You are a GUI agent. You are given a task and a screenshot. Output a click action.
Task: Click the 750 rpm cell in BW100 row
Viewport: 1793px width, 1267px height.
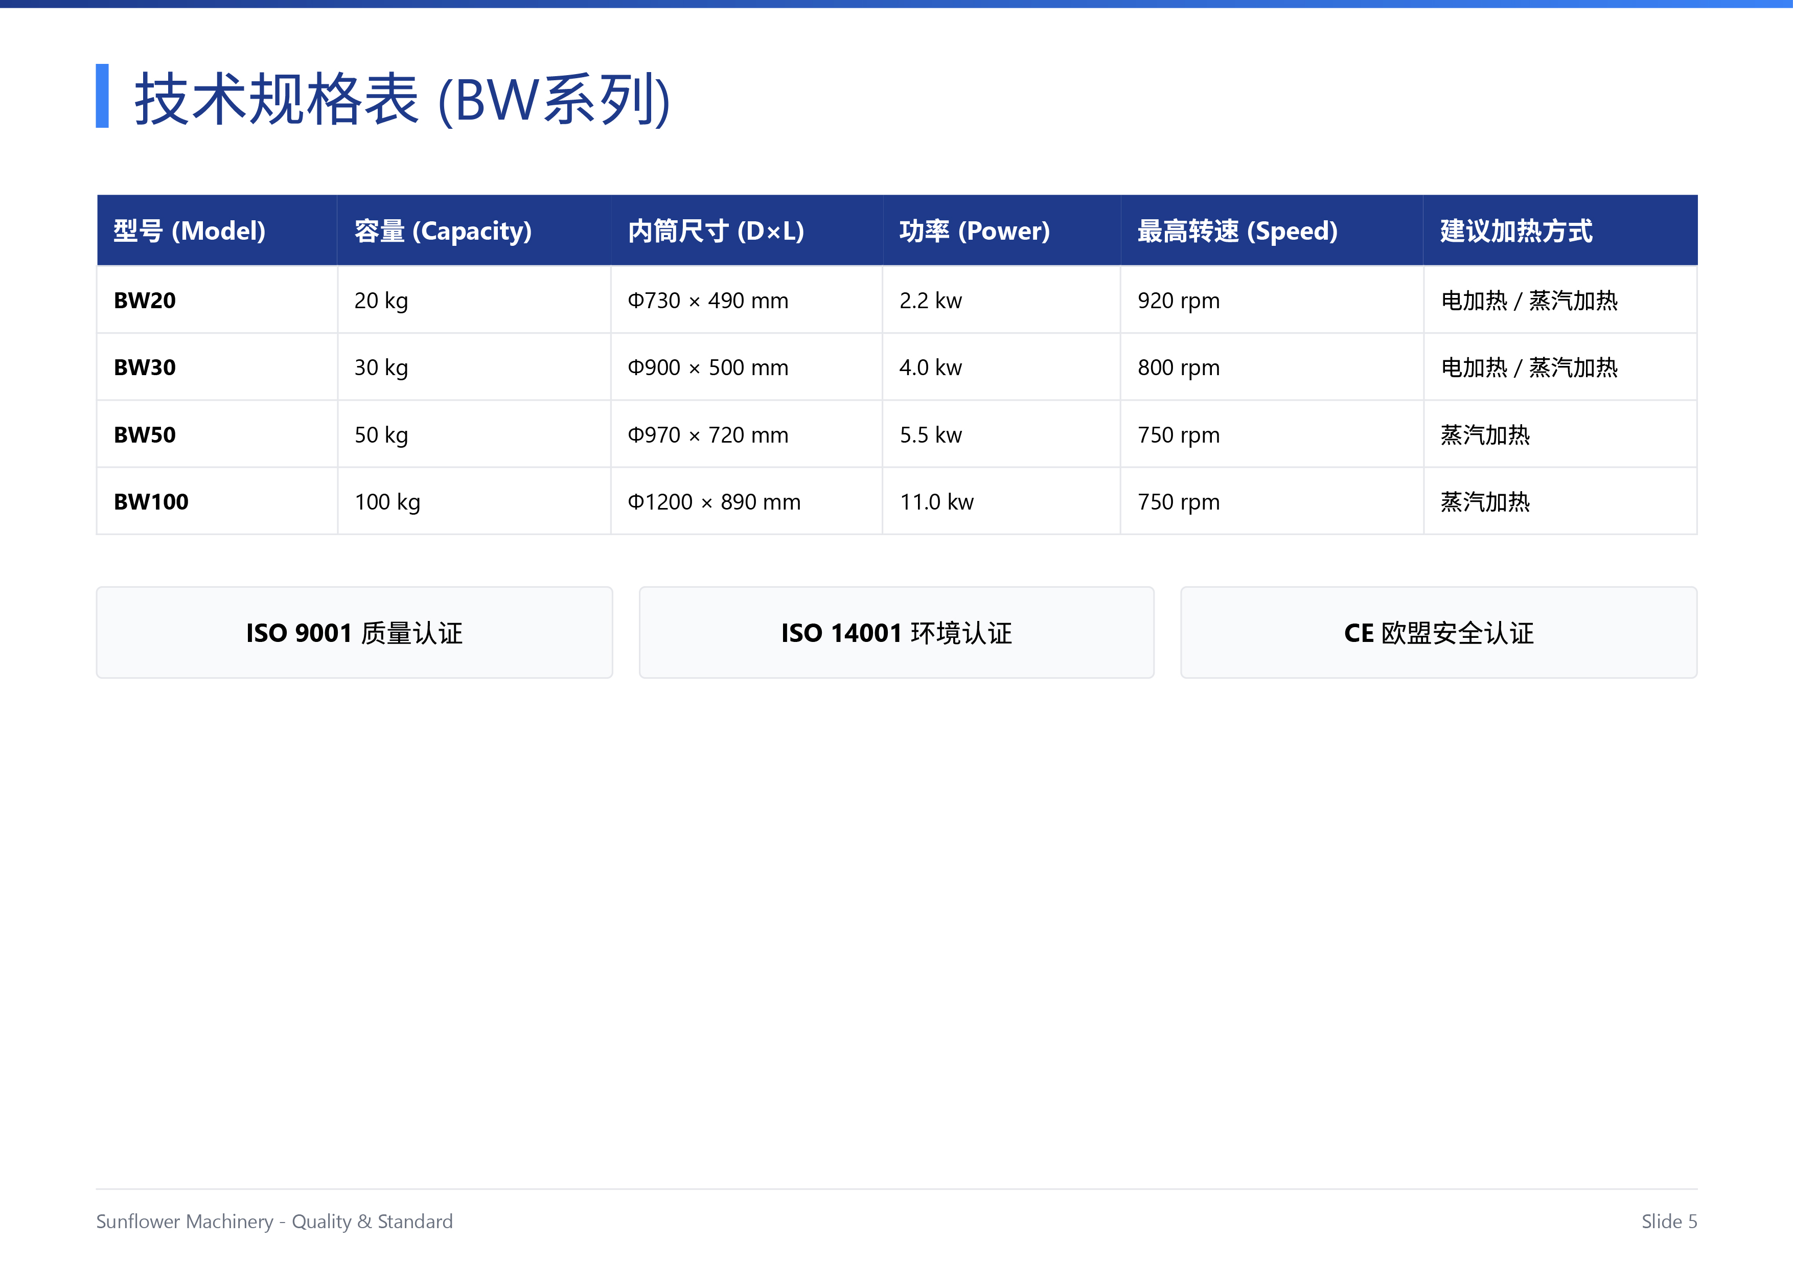[x=1272, y=501]
